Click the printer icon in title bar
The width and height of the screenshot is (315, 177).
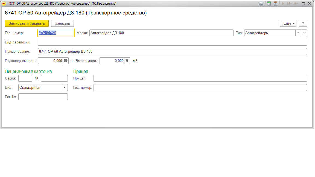[262, 4]
